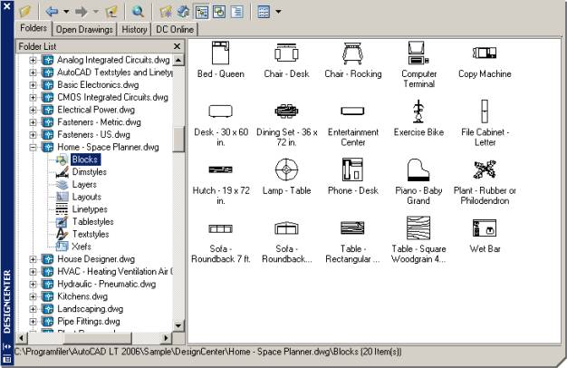Select the Computer Terminal block

(x=418, y=64)
